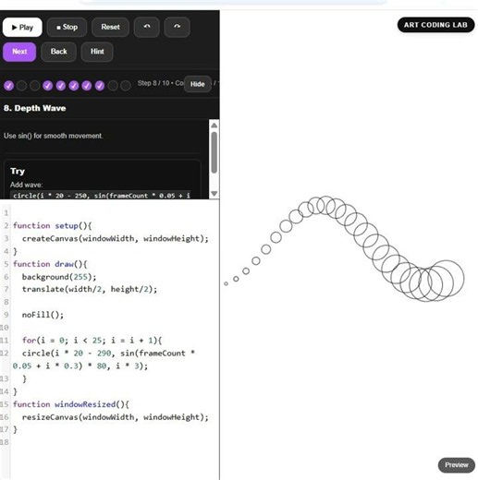Open the ART CODING LAB badge
The width and height of the screenshot is (478, 480).
pyautogui.click(x=435, y=25)
